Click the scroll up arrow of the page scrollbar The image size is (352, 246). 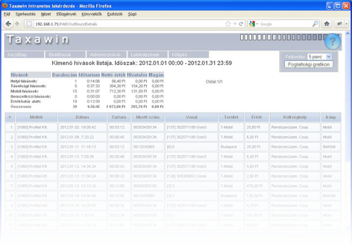coord(347,33)
